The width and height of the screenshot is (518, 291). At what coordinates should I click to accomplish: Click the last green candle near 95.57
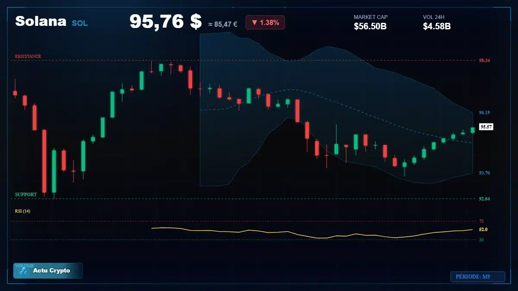point(473,130)
